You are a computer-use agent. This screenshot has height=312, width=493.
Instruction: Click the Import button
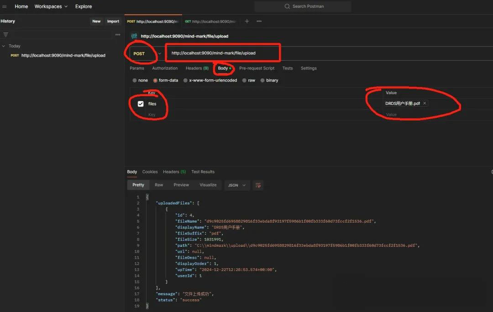click(113, 21)
